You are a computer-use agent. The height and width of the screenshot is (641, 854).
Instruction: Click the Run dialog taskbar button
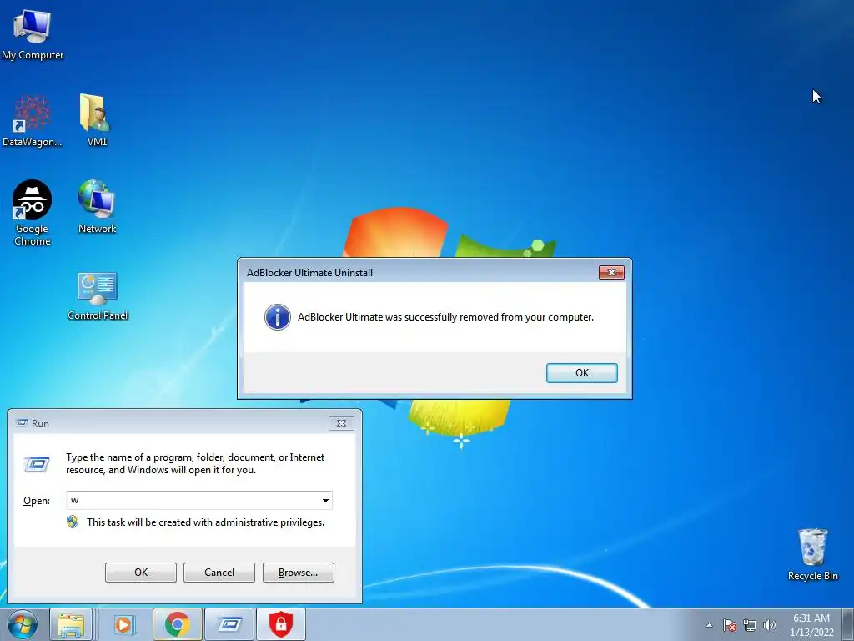229,624
